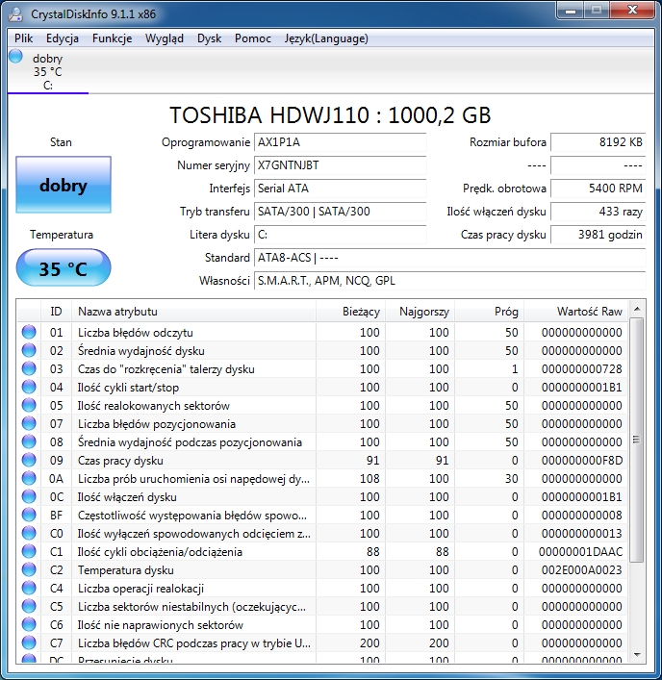Click the 'Nazwa atrybutu' column header
Screen dimensions: 662x680
[194, 312]
